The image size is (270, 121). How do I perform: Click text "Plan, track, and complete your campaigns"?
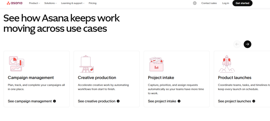tap(35, 85)
